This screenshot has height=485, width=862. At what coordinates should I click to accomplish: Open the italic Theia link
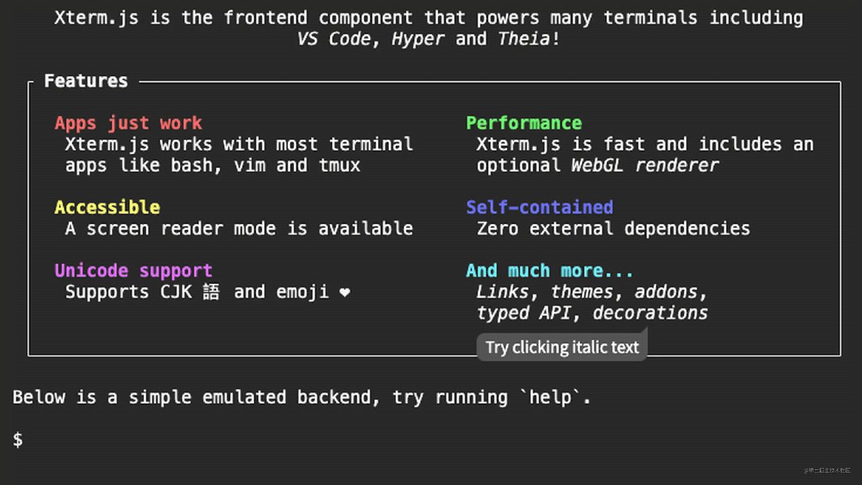click(x=524, y=39)
